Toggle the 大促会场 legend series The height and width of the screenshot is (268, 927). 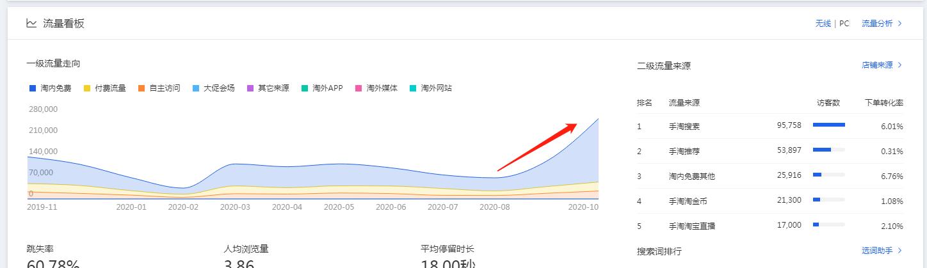tap(213, 88)
